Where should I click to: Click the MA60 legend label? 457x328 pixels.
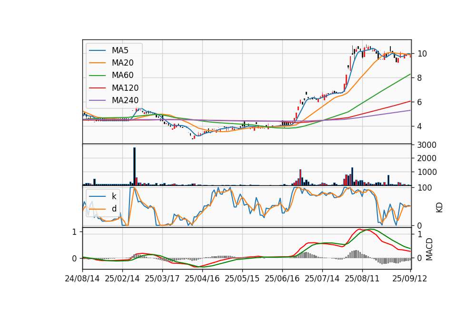[122, 76]
